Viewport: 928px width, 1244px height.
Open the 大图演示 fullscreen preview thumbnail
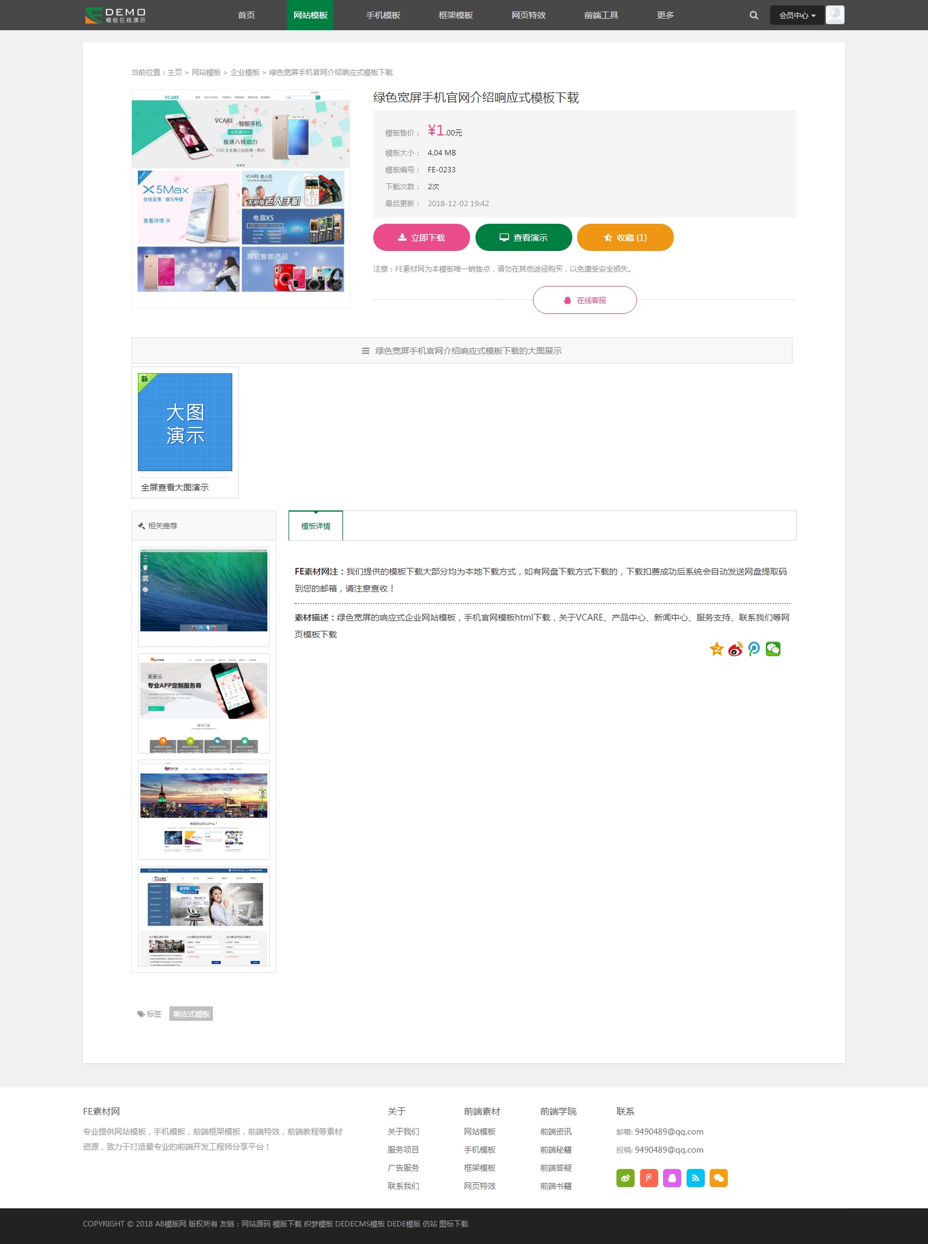[185, 422]
